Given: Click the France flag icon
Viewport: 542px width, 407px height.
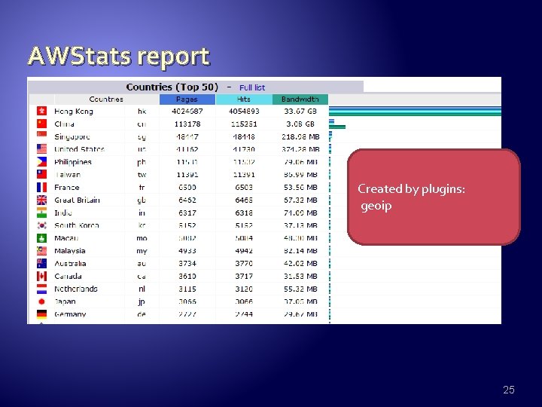Looking at the screenshot, I should tap(42, 187).
